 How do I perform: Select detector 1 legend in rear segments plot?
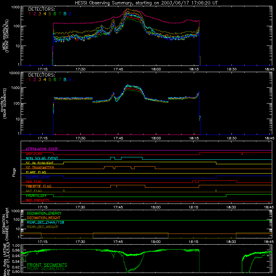click(30, 80)
